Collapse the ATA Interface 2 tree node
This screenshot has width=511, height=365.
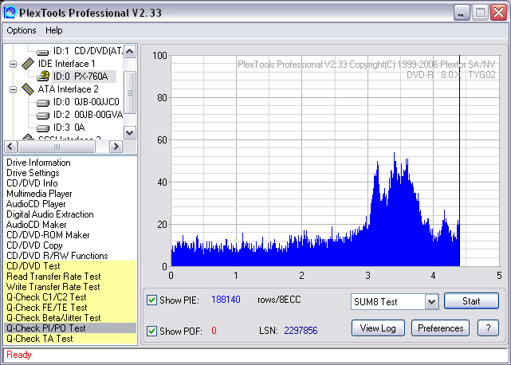(x=13, y=89)
